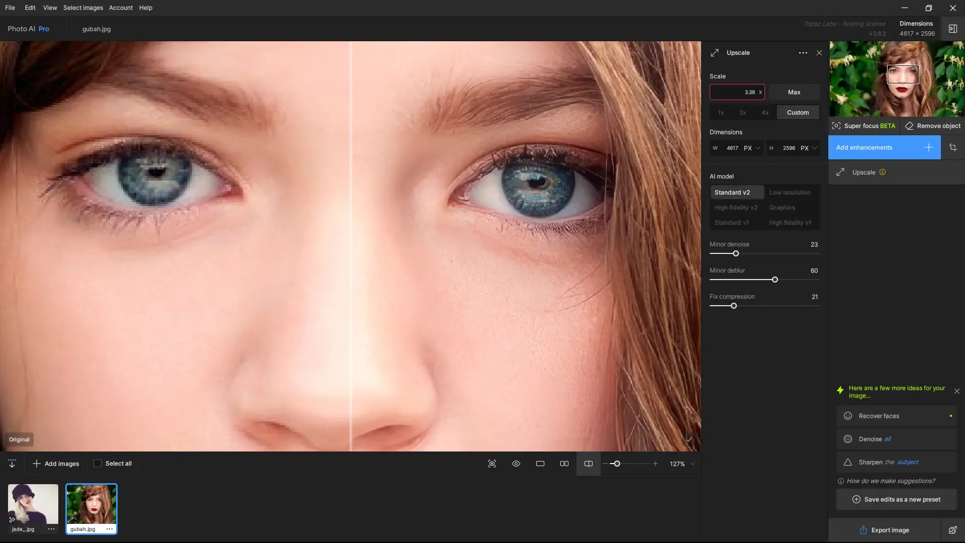Select the single image view icon

click(x=540, y=464)
